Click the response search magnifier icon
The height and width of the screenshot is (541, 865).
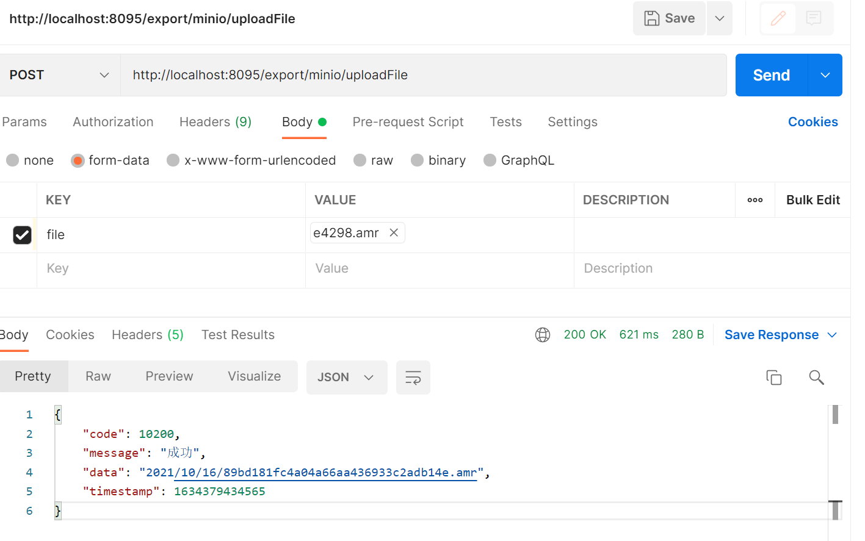click(817, 378)
